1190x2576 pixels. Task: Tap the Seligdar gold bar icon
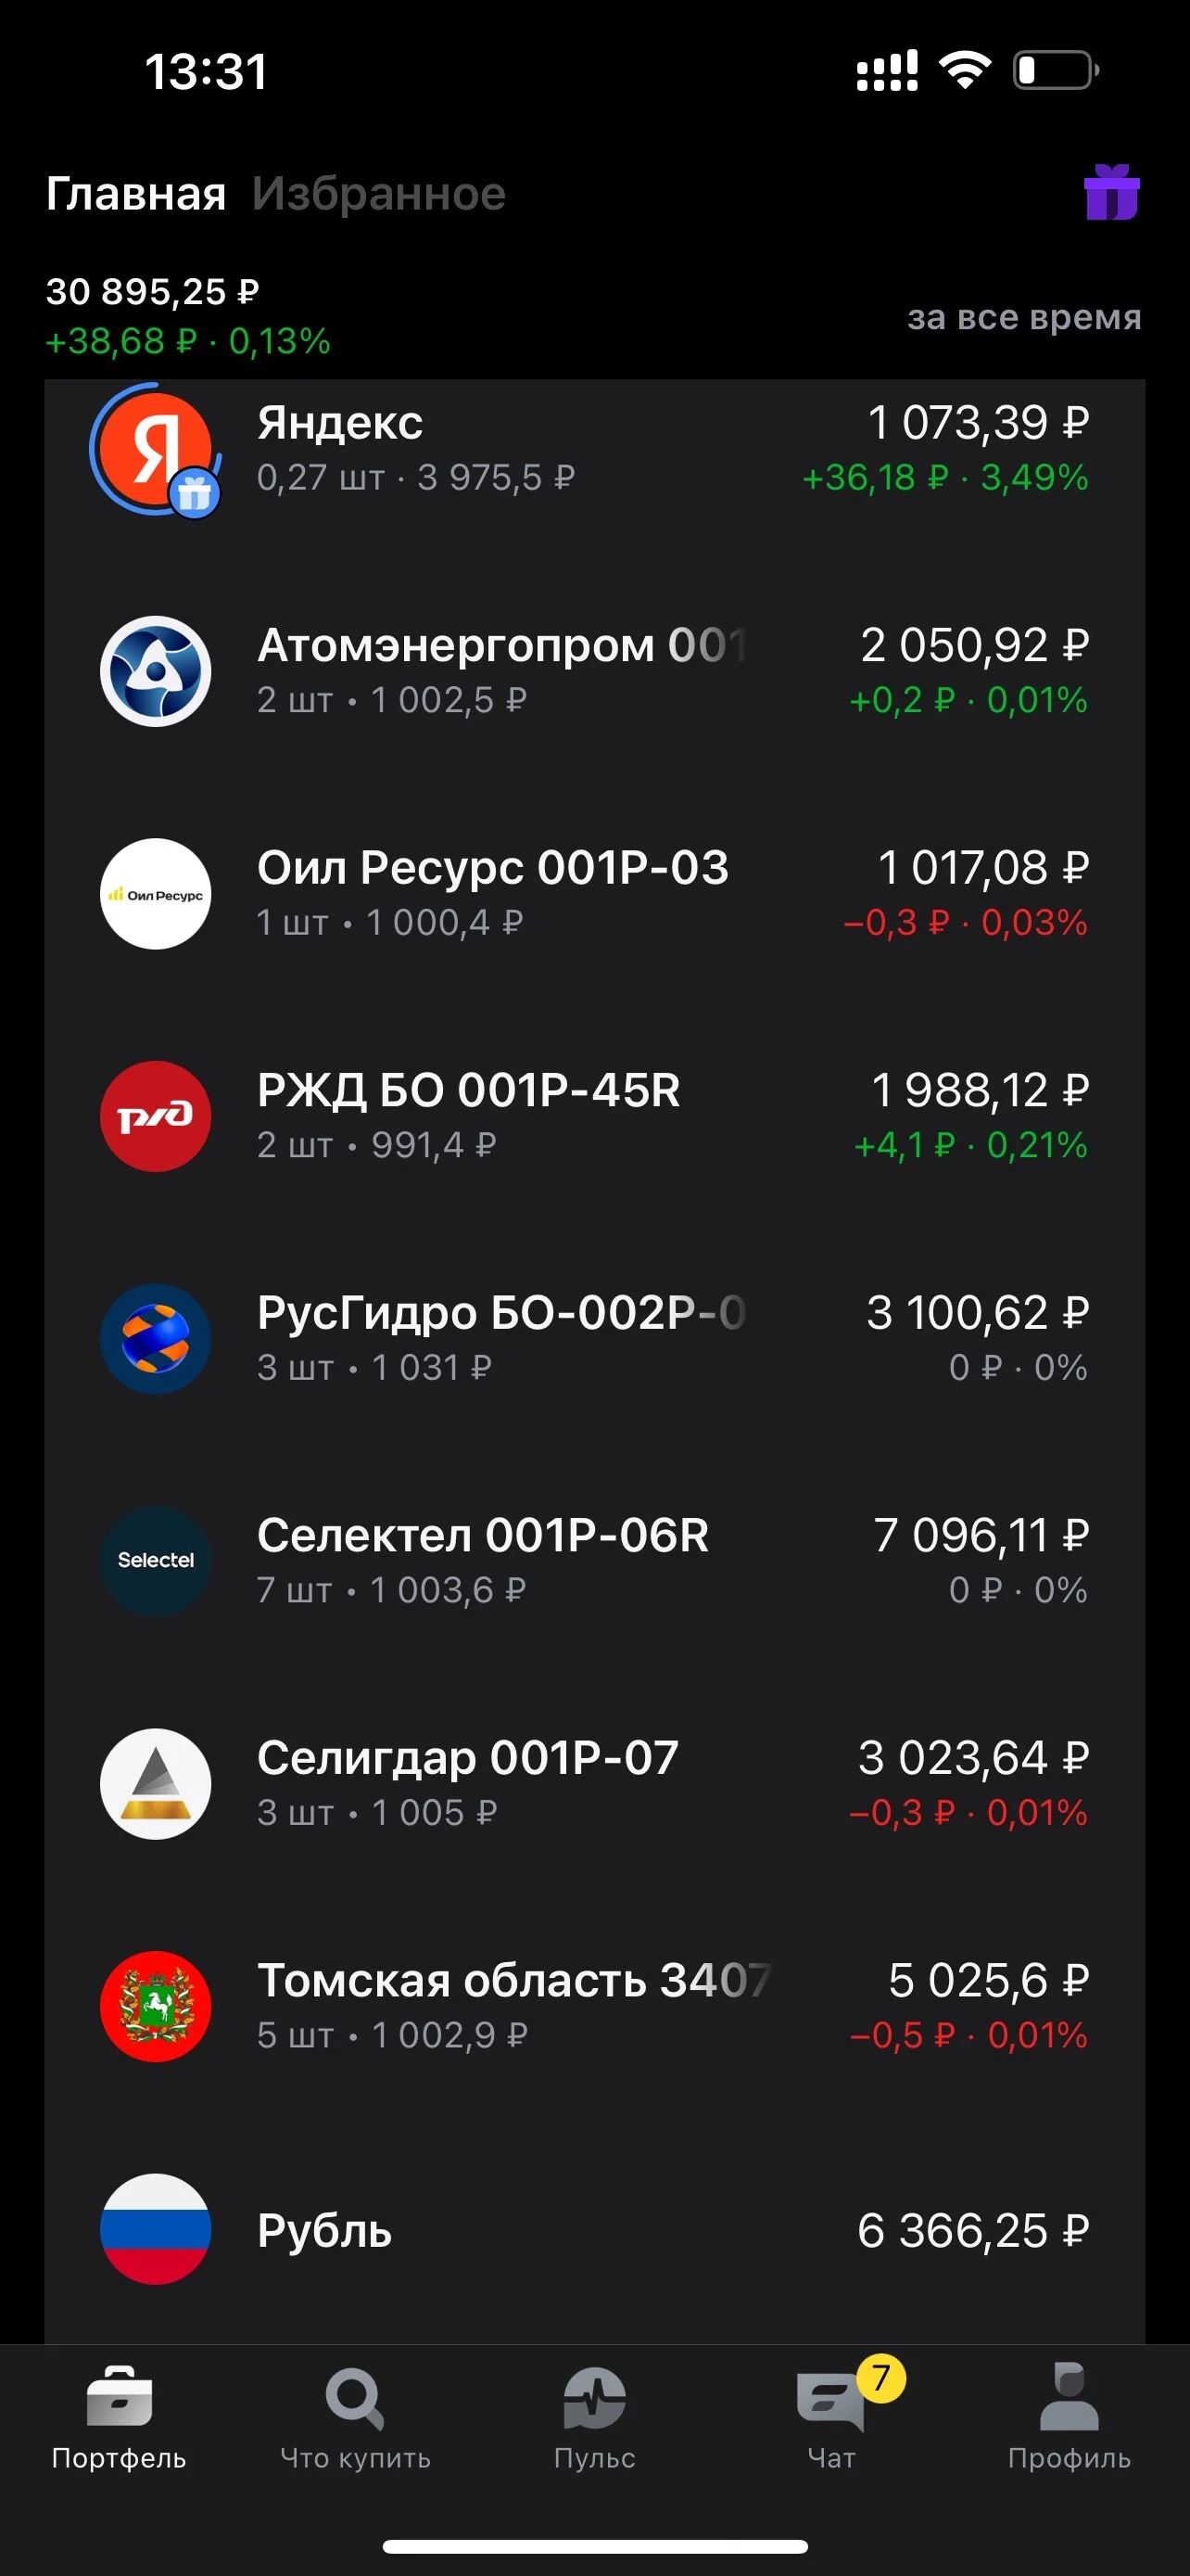[x=156, y=1784]
